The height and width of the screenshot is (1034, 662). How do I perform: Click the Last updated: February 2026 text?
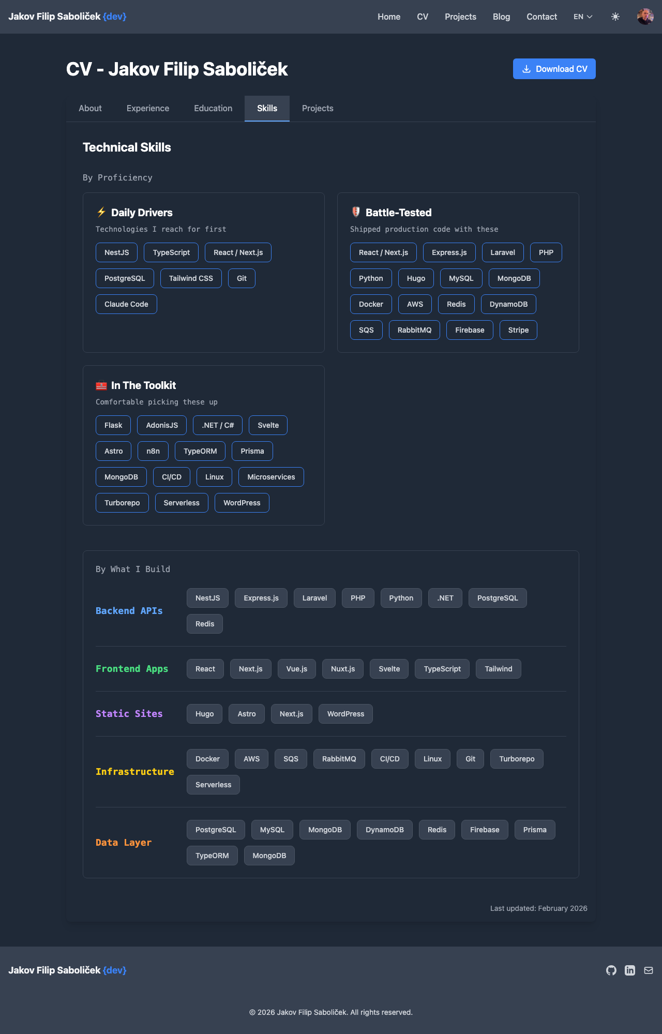coord(539,908)
